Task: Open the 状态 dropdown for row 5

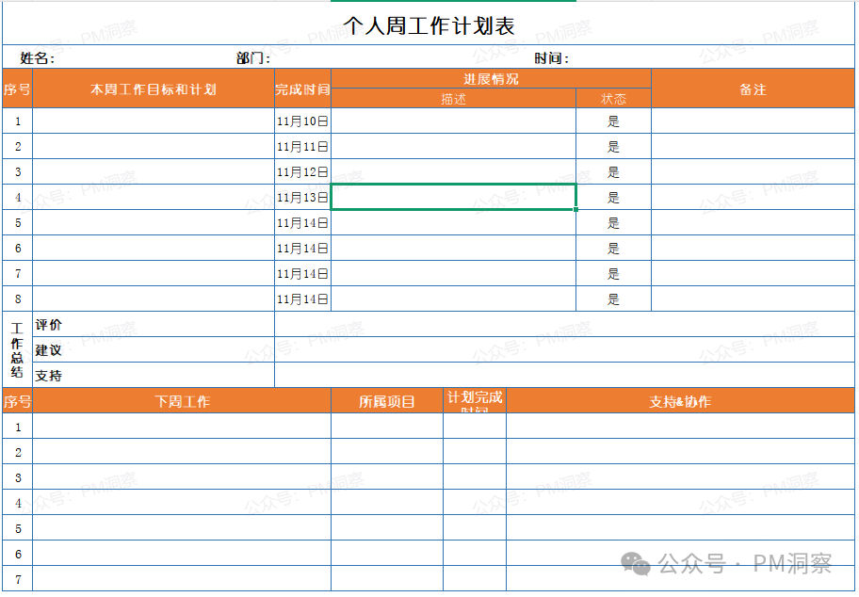Action: pos(613,222)
